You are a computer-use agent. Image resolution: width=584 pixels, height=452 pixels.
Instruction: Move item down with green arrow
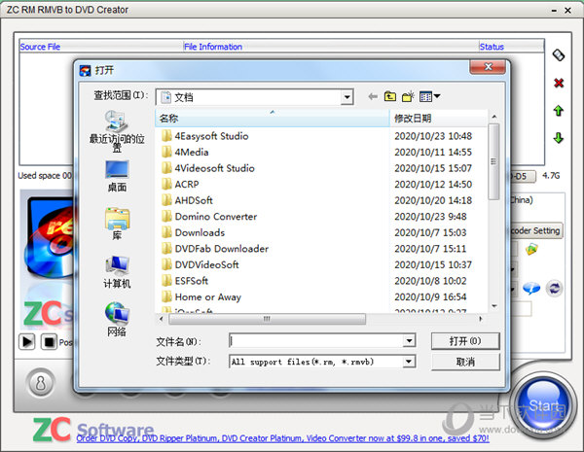pyautogui.click(x=558, y=138)
